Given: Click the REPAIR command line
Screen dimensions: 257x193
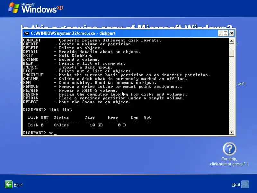Looking at the screenshot, I should pyautogui.click(x=70, y=90).
